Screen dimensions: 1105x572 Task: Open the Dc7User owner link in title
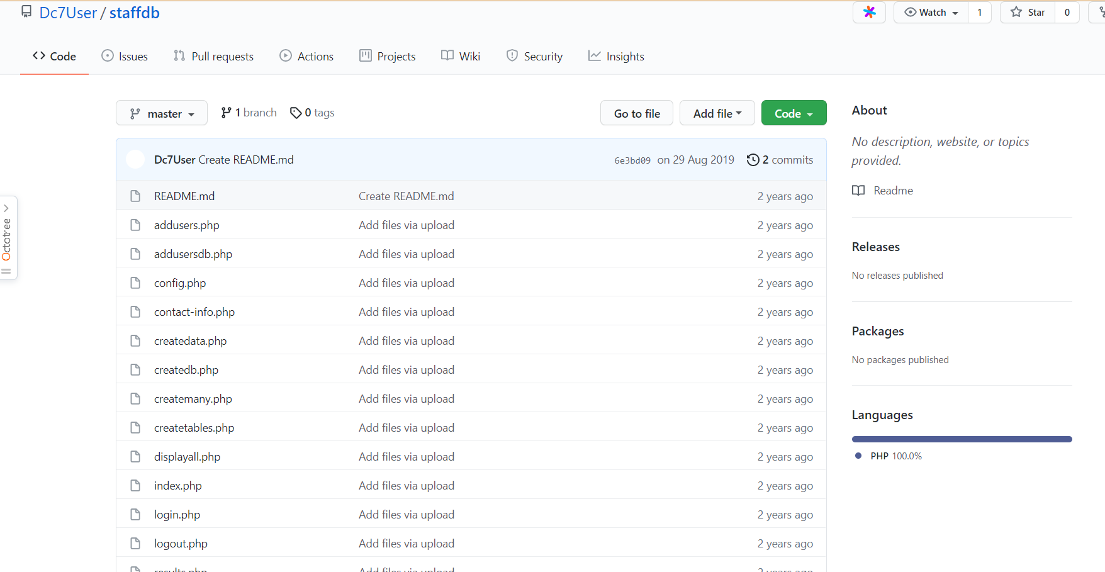coord(68,13)
